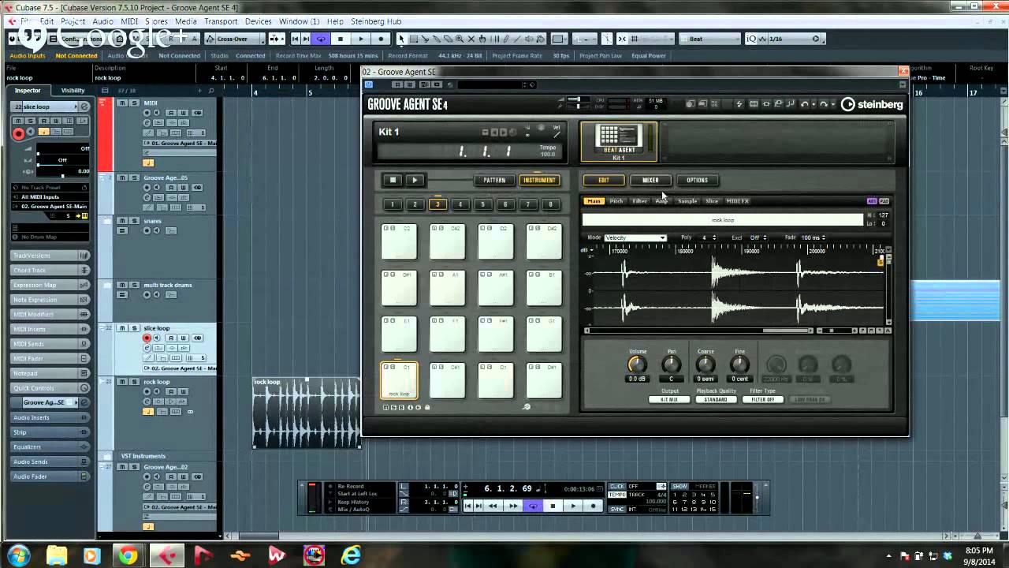Screen dimensions: 1009x568
Task: Open Google Chrome from the taskbar
Action: click(128, 556)
